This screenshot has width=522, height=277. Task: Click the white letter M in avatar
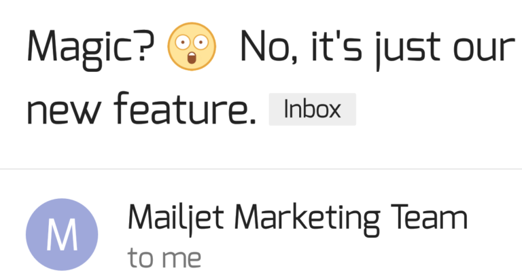(62, 235)
